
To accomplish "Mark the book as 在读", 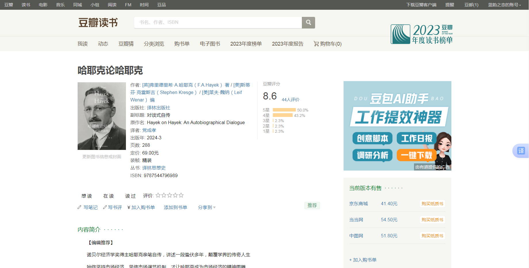I will point(109,196).
